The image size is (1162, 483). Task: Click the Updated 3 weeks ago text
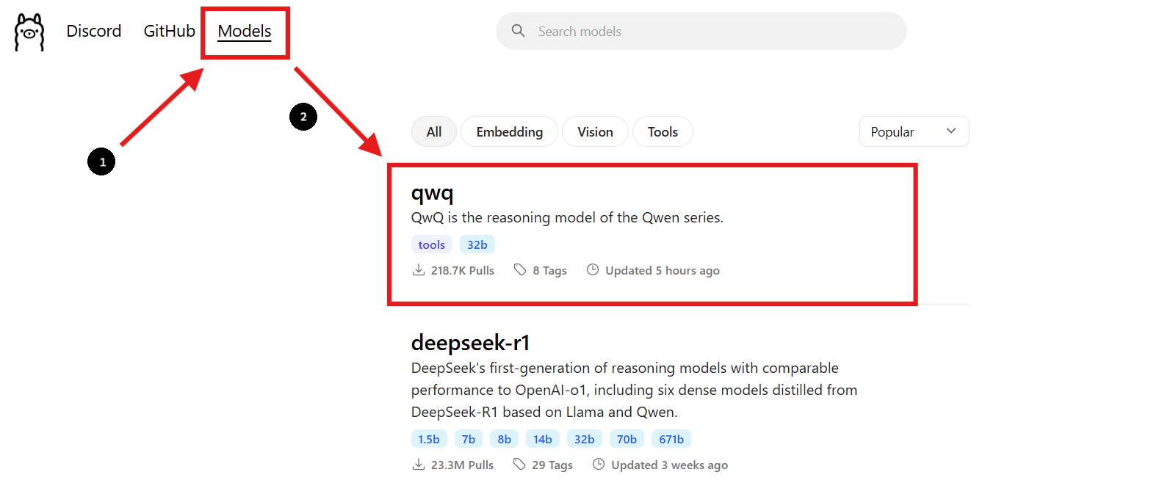[670, 465]
